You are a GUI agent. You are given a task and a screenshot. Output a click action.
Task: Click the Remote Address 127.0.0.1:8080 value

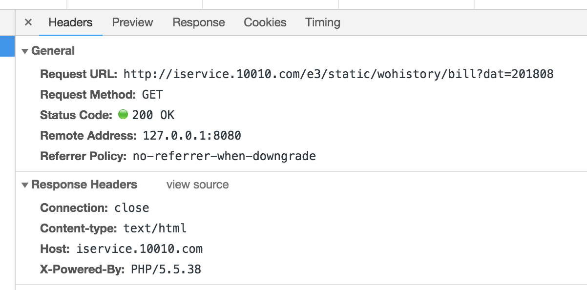192,136
